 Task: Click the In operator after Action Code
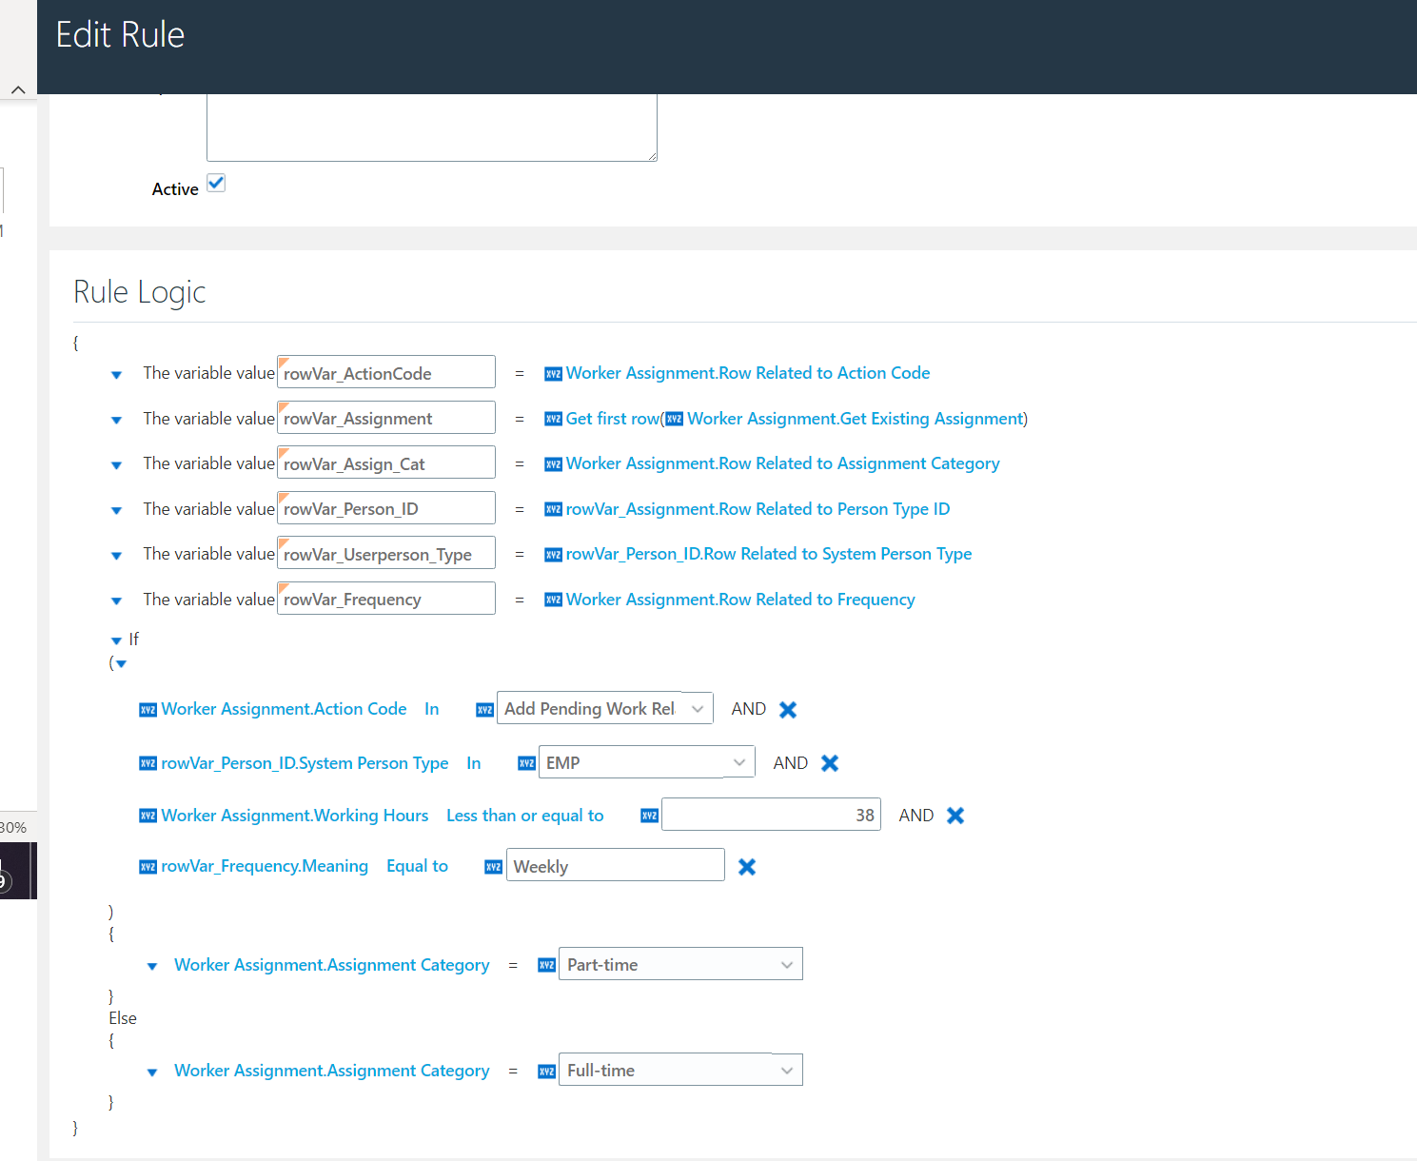pos(432,709)
